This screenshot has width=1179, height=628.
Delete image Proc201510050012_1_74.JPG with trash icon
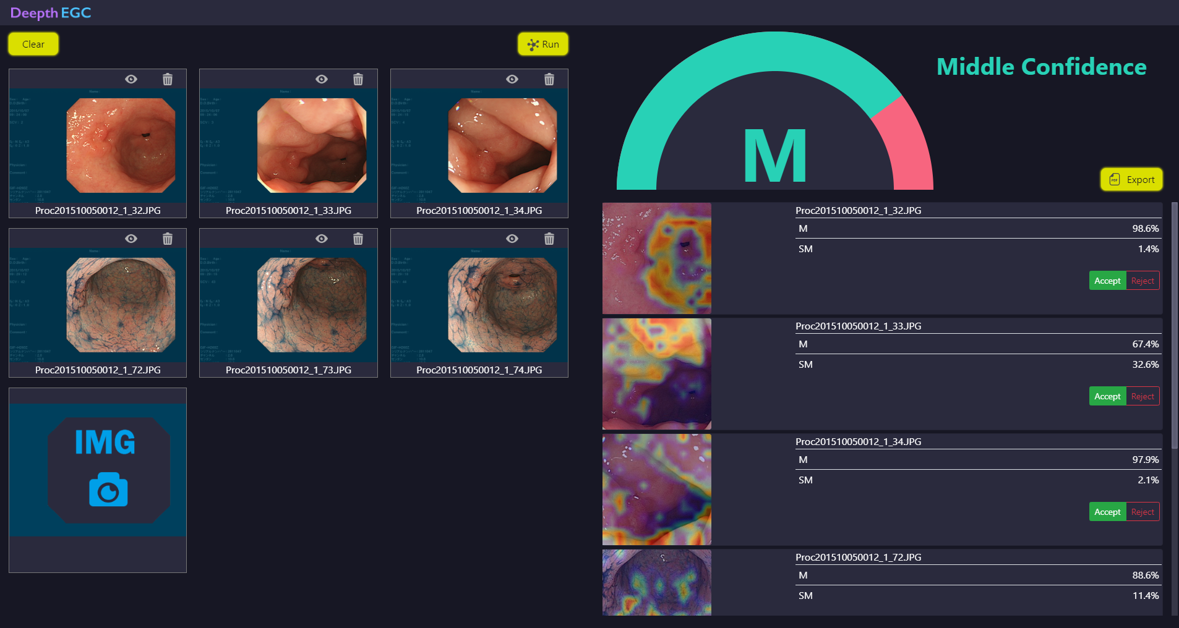549,239
